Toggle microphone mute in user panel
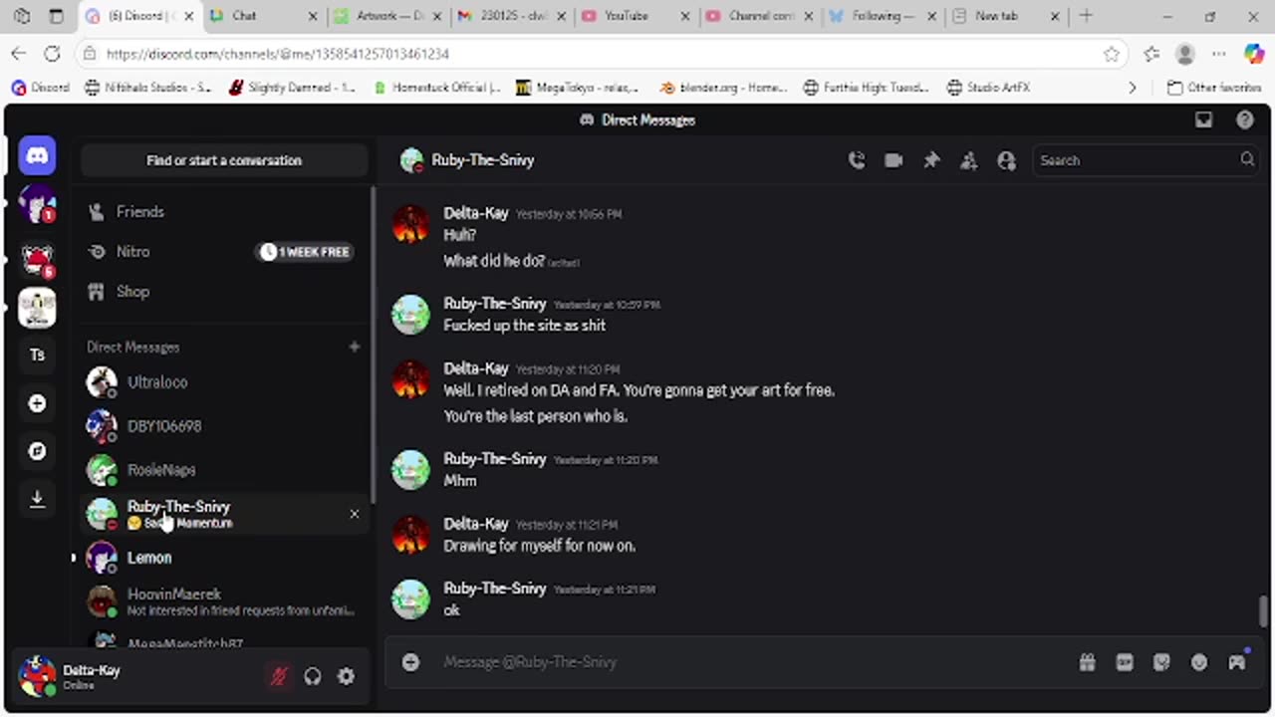The height and width of the screenshot is (717, 1275). [x=278, y=676]
